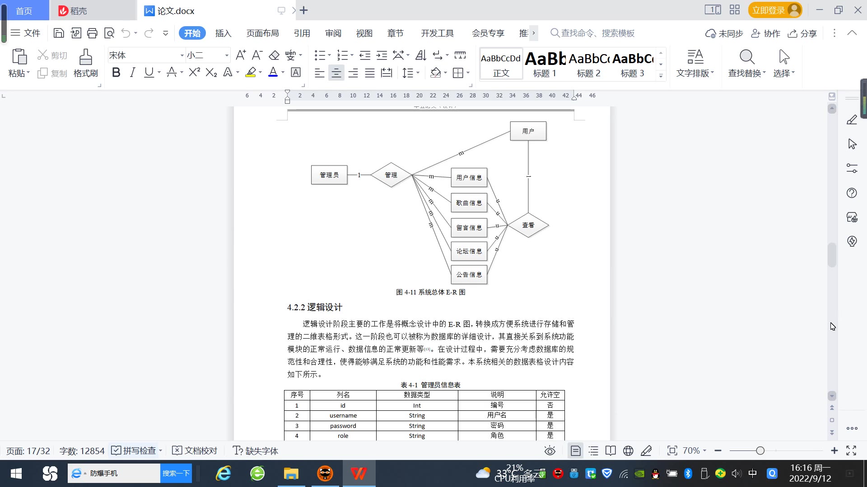The width and height of the screenshot is (867, 487).
Task: Toggle spell check (拼写检查) in status bar
Action: (x=135, y=451)
